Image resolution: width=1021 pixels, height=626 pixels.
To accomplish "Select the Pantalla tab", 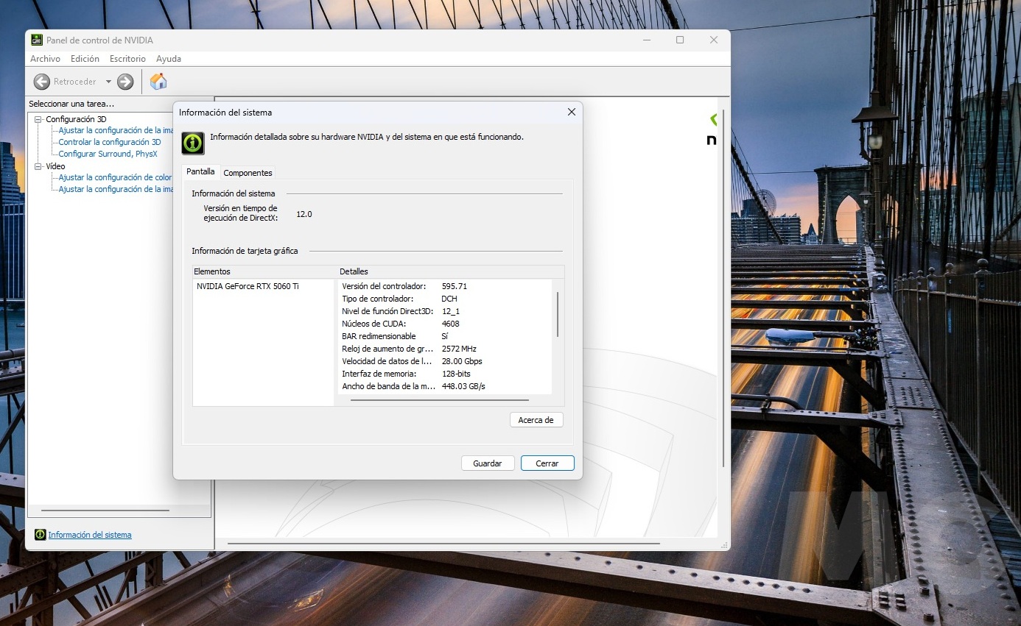I will coord(200,172).
